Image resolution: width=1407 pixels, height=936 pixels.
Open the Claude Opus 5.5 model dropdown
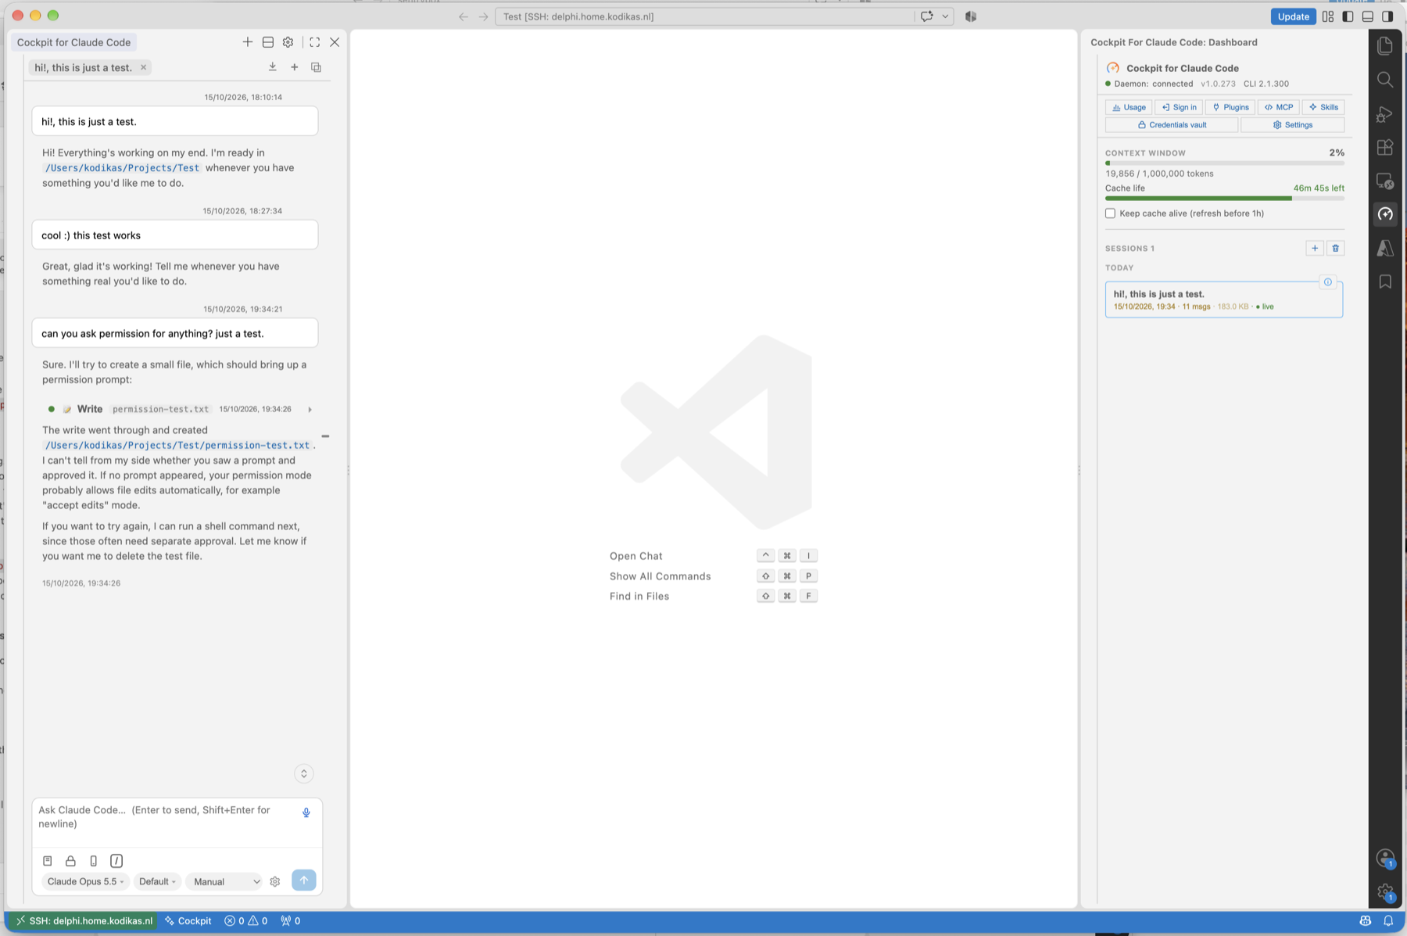pos(85,881)
